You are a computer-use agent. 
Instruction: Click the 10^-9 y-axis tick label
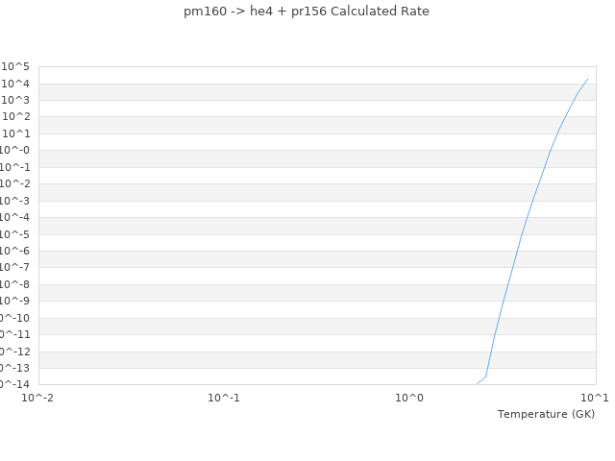[x=15, y=301]
